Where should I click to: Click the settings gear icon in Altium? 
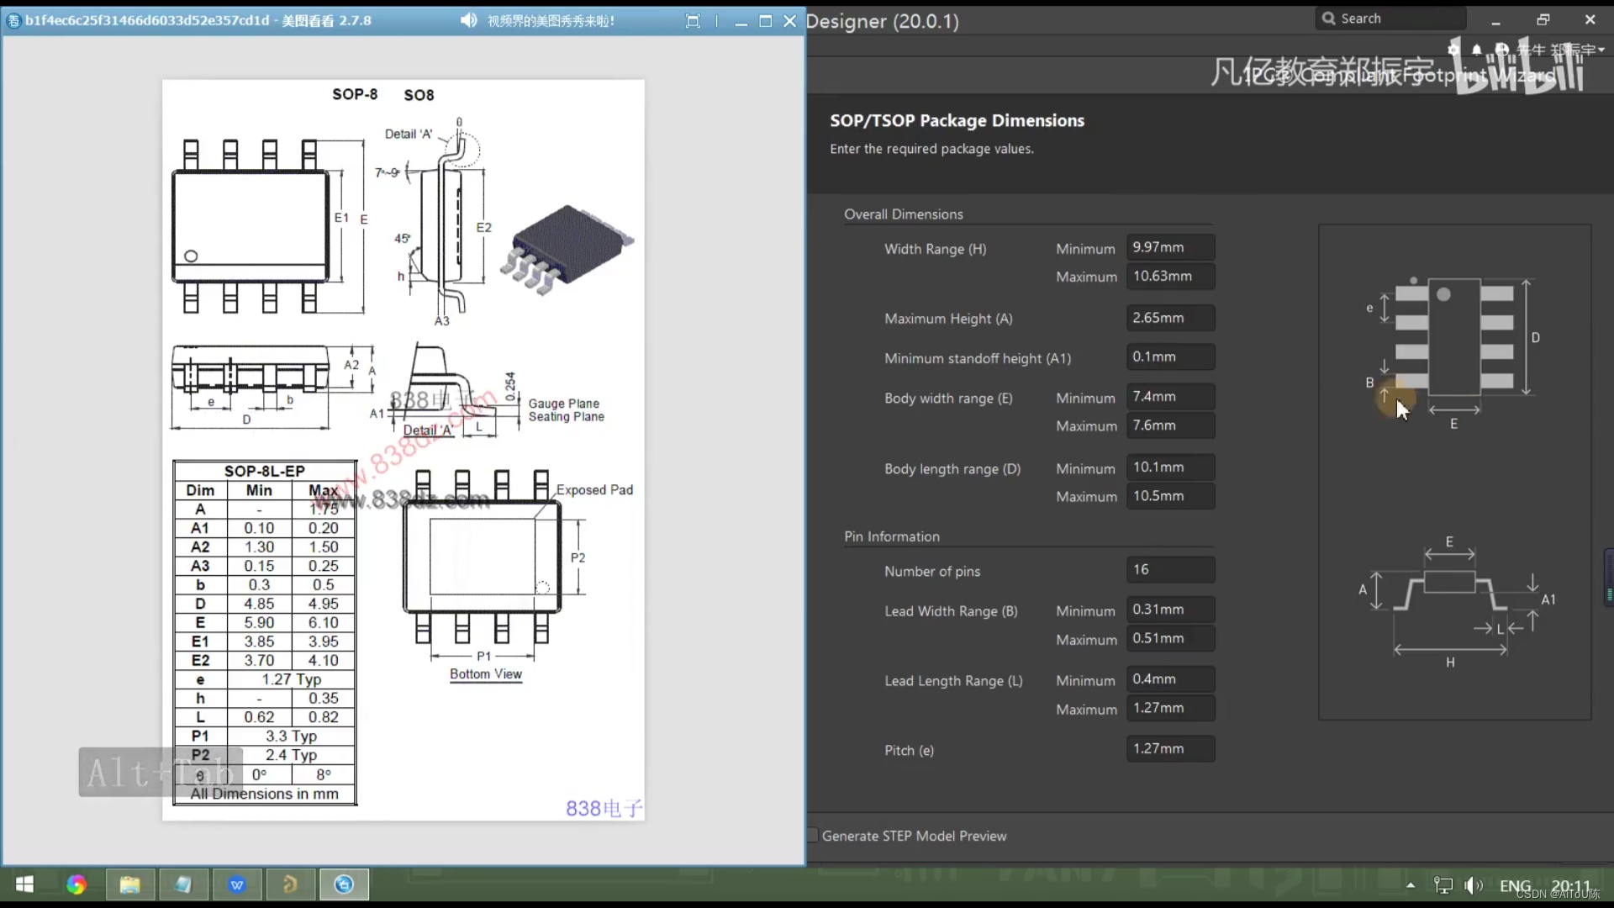(x=1453, y=50)
